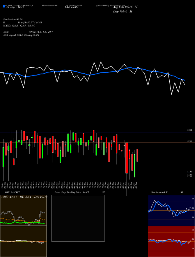Image resolution: width=195 pixels, height=257 pixels.
Task: Click the red RSI chart panel
Action: click(171, 241)
